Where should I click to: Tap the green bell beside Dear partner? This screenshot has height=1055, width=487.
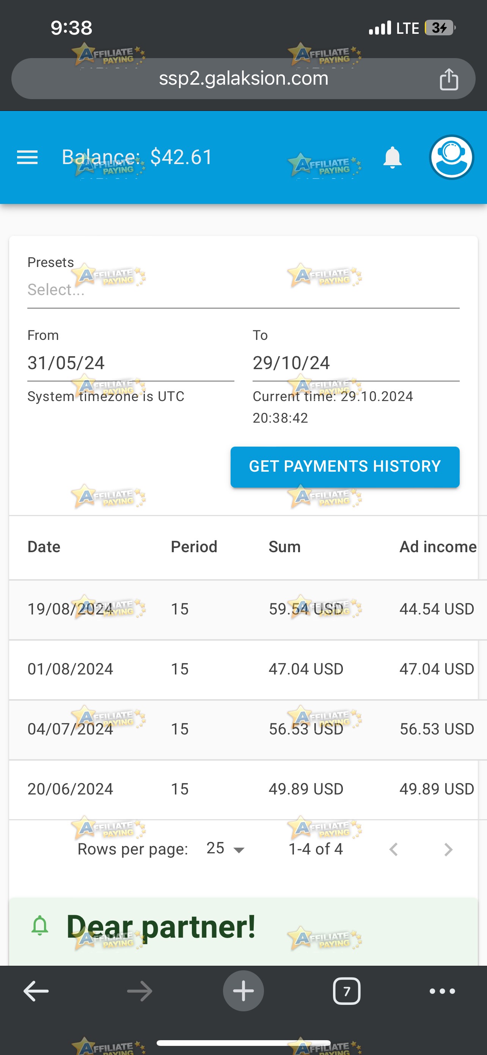[x=40, y=925]
